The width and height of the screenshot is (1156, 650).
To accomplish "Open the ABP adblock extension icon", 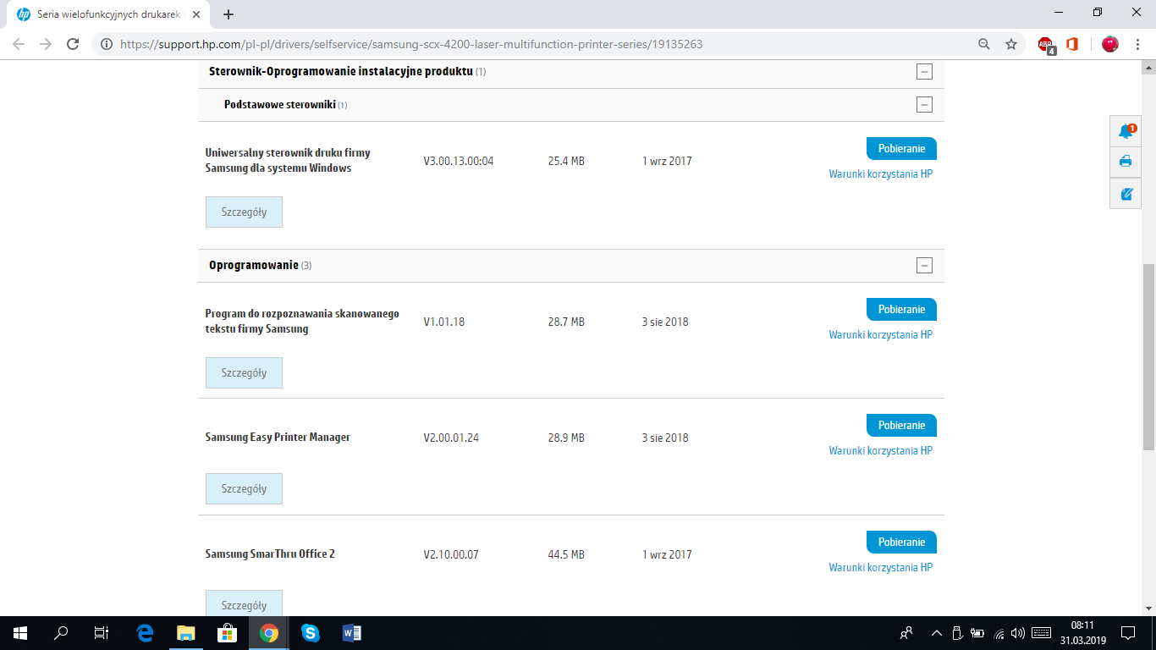I will click(1047, 45).
